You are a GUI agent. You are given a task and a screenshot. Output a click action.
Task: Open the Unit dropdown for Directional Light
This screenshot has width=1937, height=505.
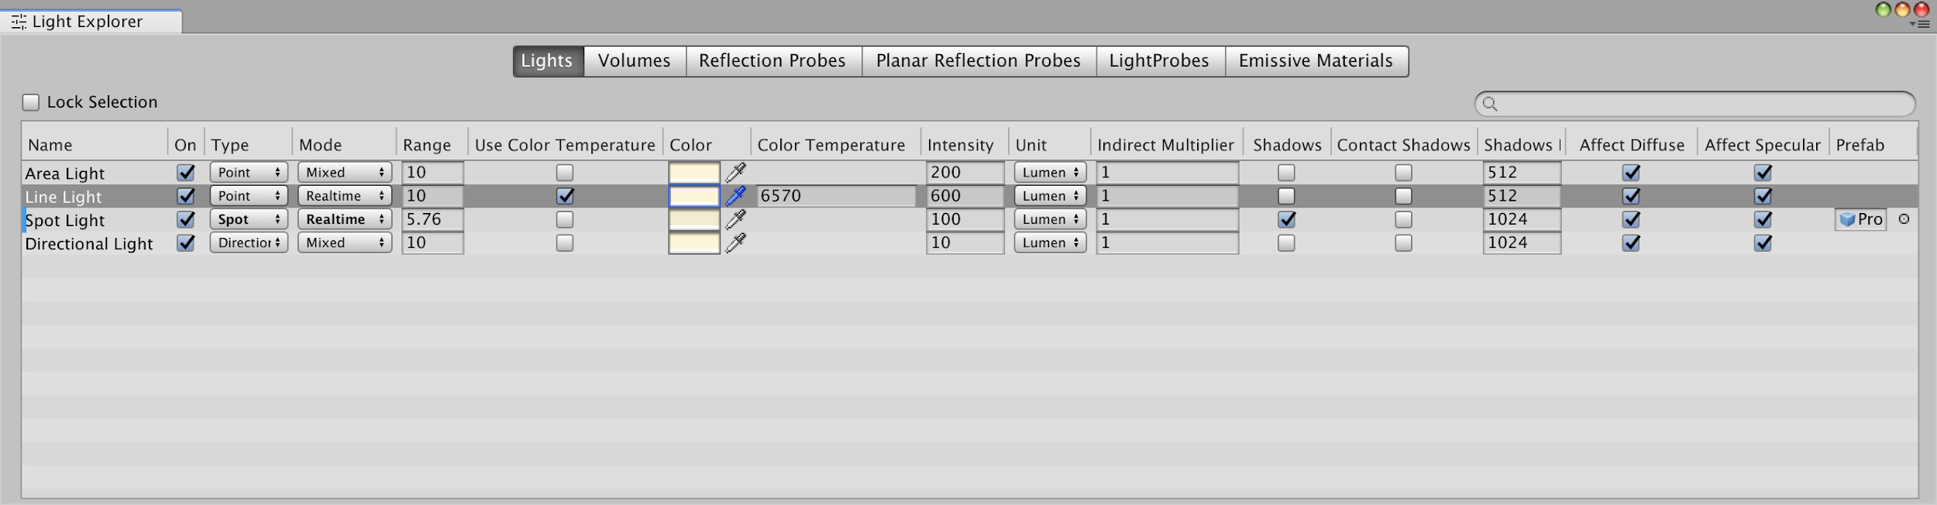tap(1050, 243)
